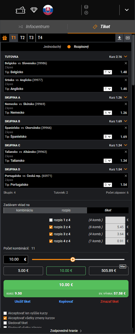
Task: Expand the header dropdown arrow
Action: [x=127, y=10]
